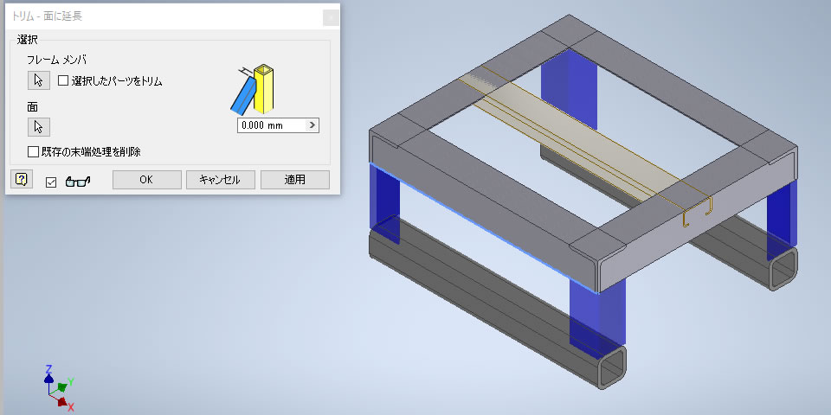Select the far-right blue vertical leg
This screenshot has width=831, height=415.
pos(782,220)
